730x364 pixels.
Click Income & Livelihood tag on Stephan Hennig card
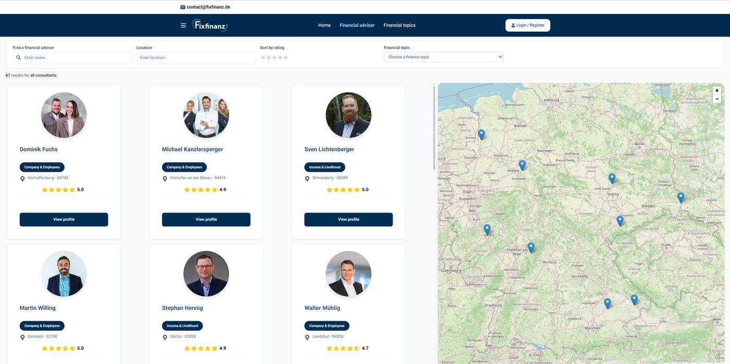point(182,325)
